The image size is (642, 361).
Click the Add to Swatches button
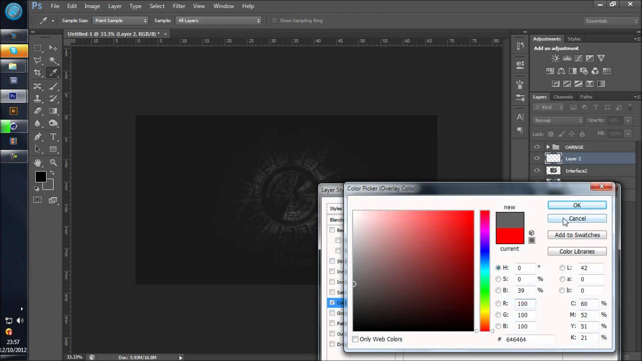click(x=577, y=235)
